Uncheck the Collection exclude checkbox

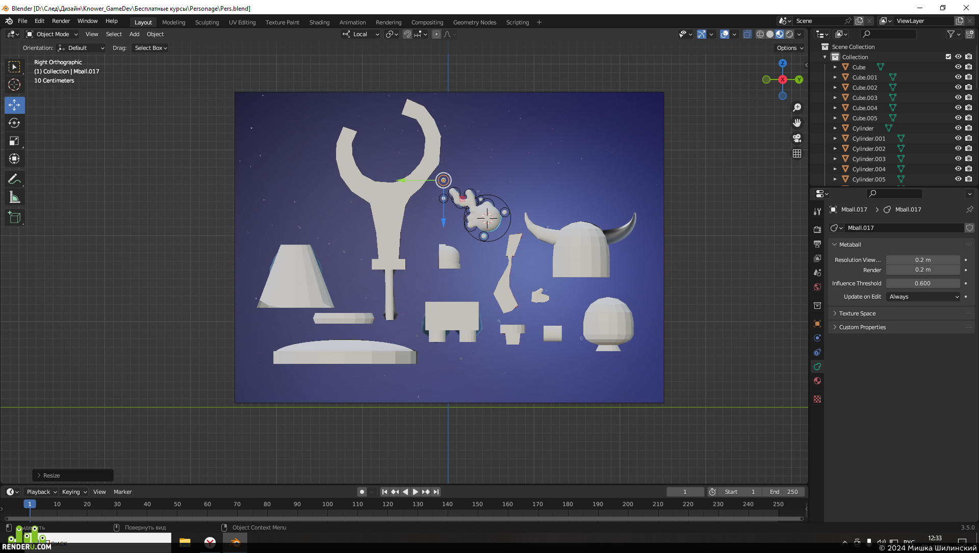(948, 57)
